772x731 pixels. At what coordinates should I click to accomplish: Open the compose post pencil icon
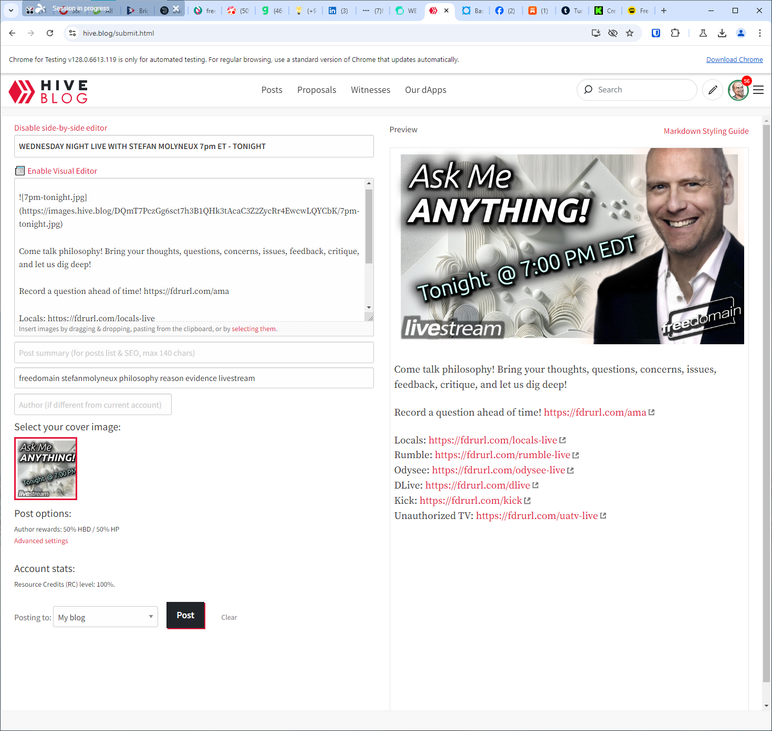coord(713,90)
